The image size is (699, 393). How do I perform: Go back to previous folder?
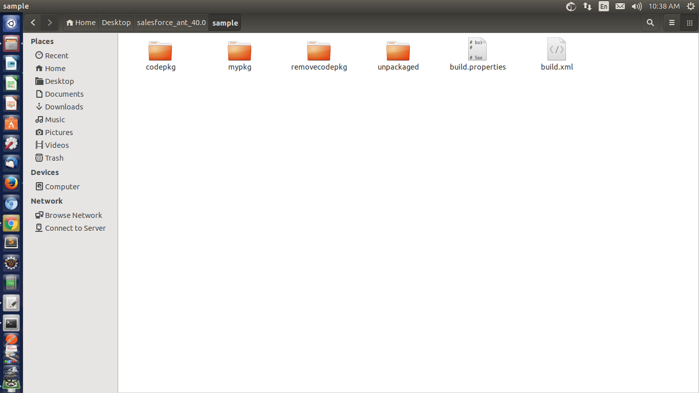[x=33, y=23]
